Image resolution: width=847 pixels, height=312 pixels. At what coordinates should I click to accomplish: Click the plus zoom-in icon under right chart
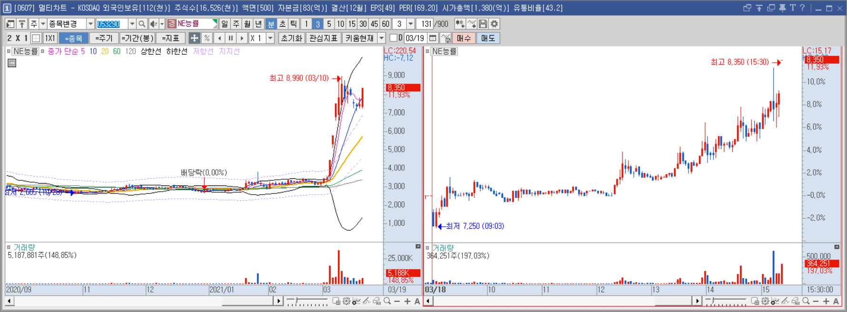click(826, 301)
